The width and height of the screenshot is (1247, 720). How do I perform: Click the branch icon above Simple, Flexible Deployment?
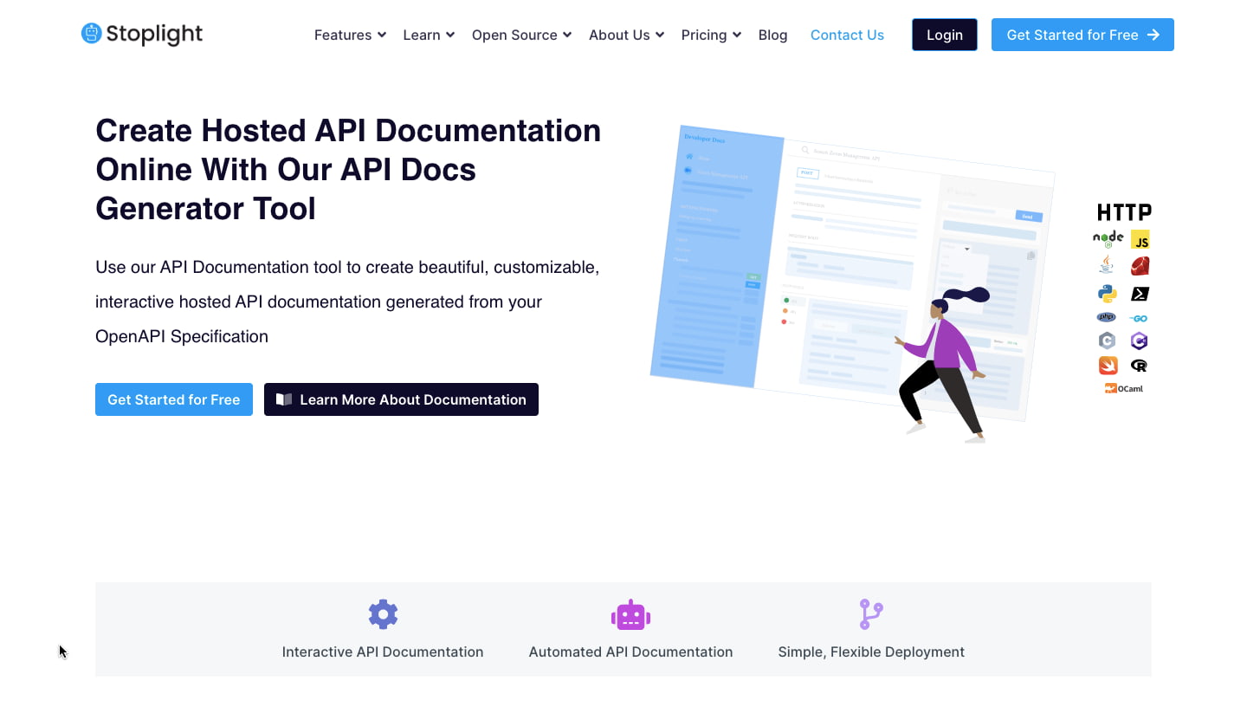(870, 613)
